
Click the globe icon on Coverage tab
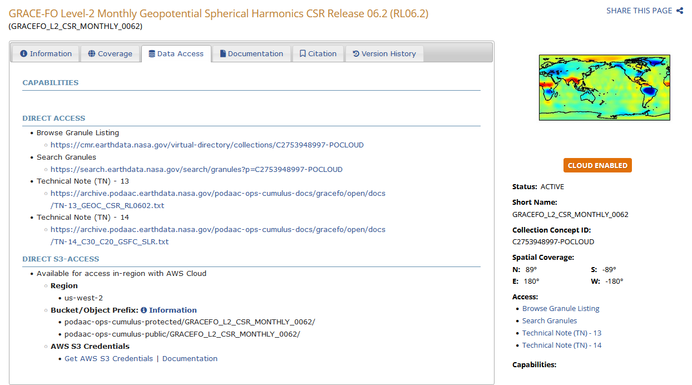click(x=92, y=54)
